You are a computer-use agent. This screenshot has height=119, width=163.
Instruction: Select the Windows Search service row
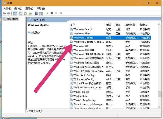pyautogui.click(x=110, y=29)
